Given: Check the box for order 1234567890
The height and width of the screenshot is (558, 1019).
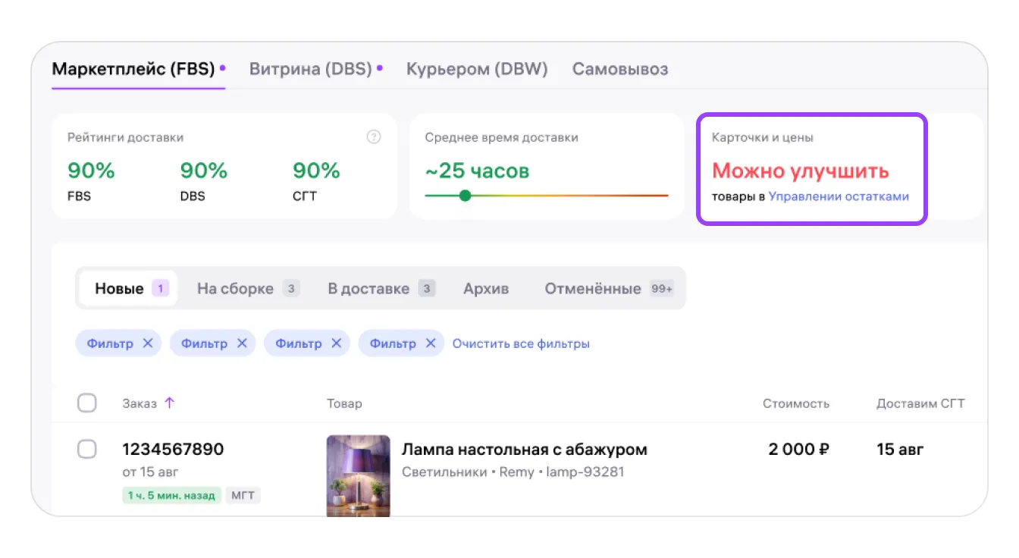Looking at the screenshot, I should pos(87,450).
